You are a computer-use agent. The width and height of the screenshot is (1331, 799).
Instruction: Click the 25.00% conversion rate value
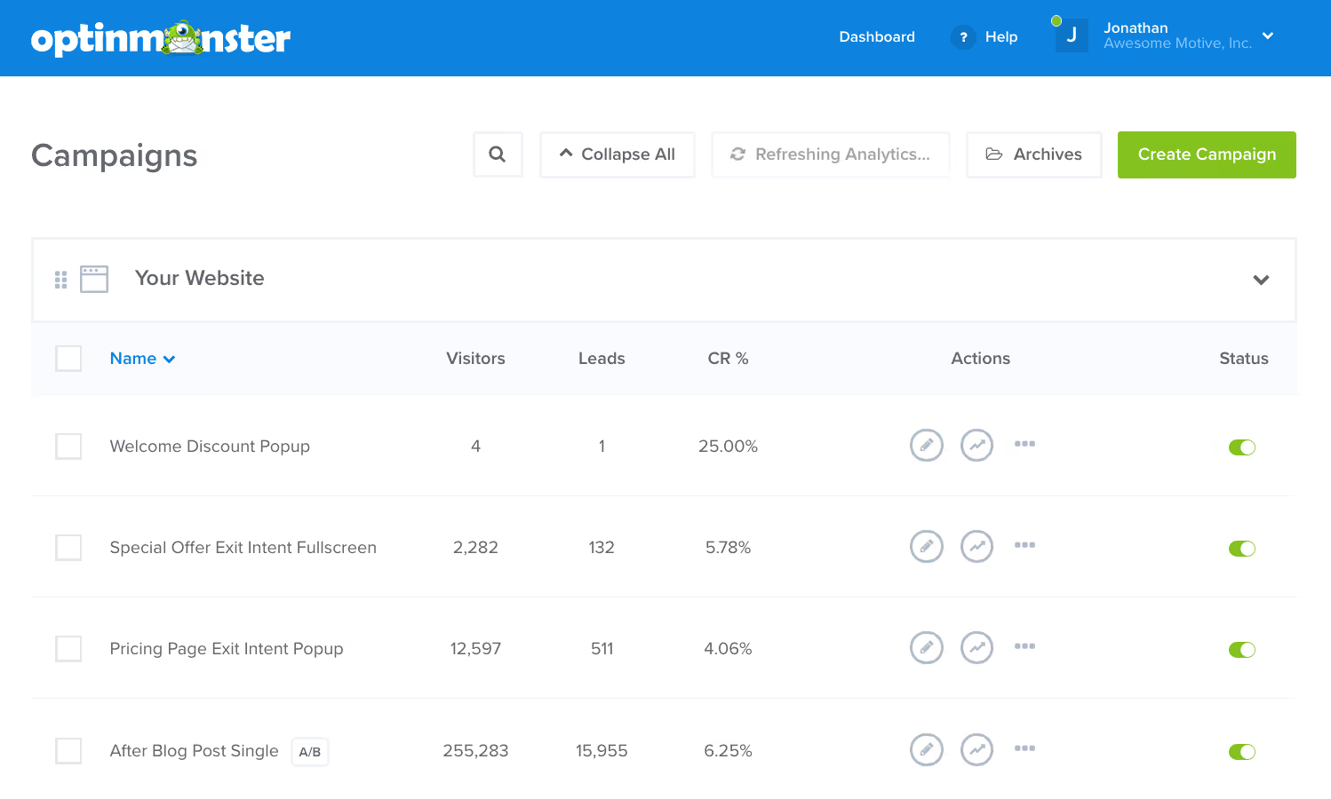(x=728, y=447)
